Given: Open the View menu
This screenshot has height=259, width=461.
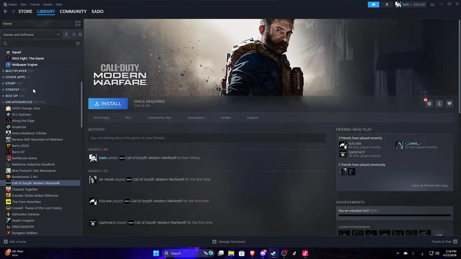Looking at the screenshot, I should click(x=23, y=4).
